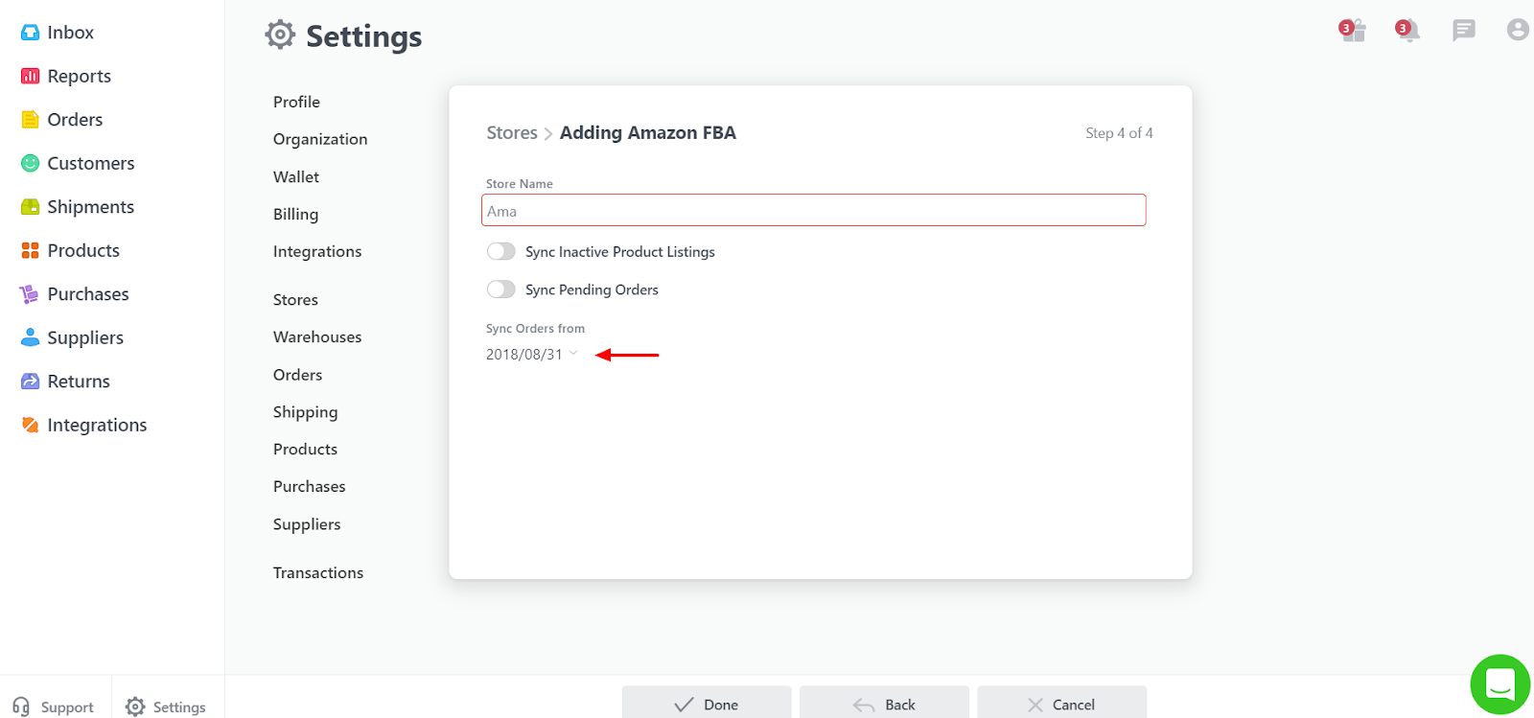Open Transactions settings section

point(318,573)
